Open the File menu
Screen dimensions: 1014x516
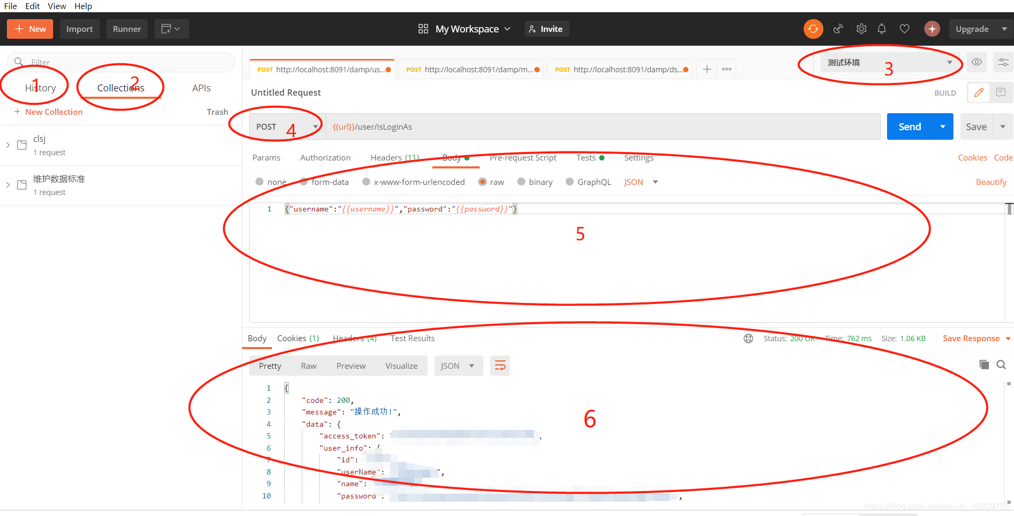coord(11,6)
